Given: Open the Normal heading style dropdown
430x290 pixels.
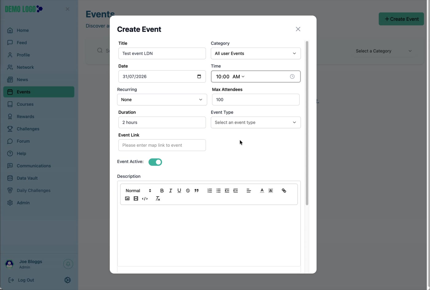Looking at the screenshot, I should [x=138, y=190].
